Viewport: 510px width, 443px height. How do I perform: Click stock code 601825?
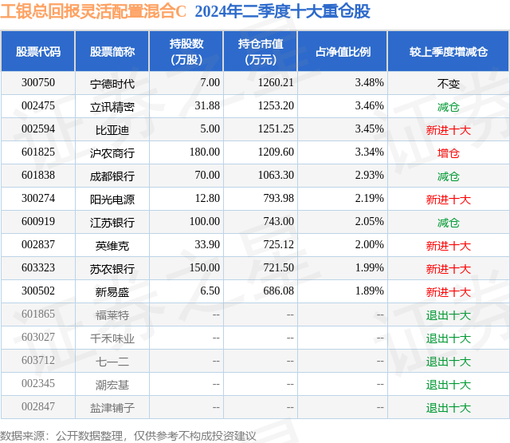pos(38,152)
